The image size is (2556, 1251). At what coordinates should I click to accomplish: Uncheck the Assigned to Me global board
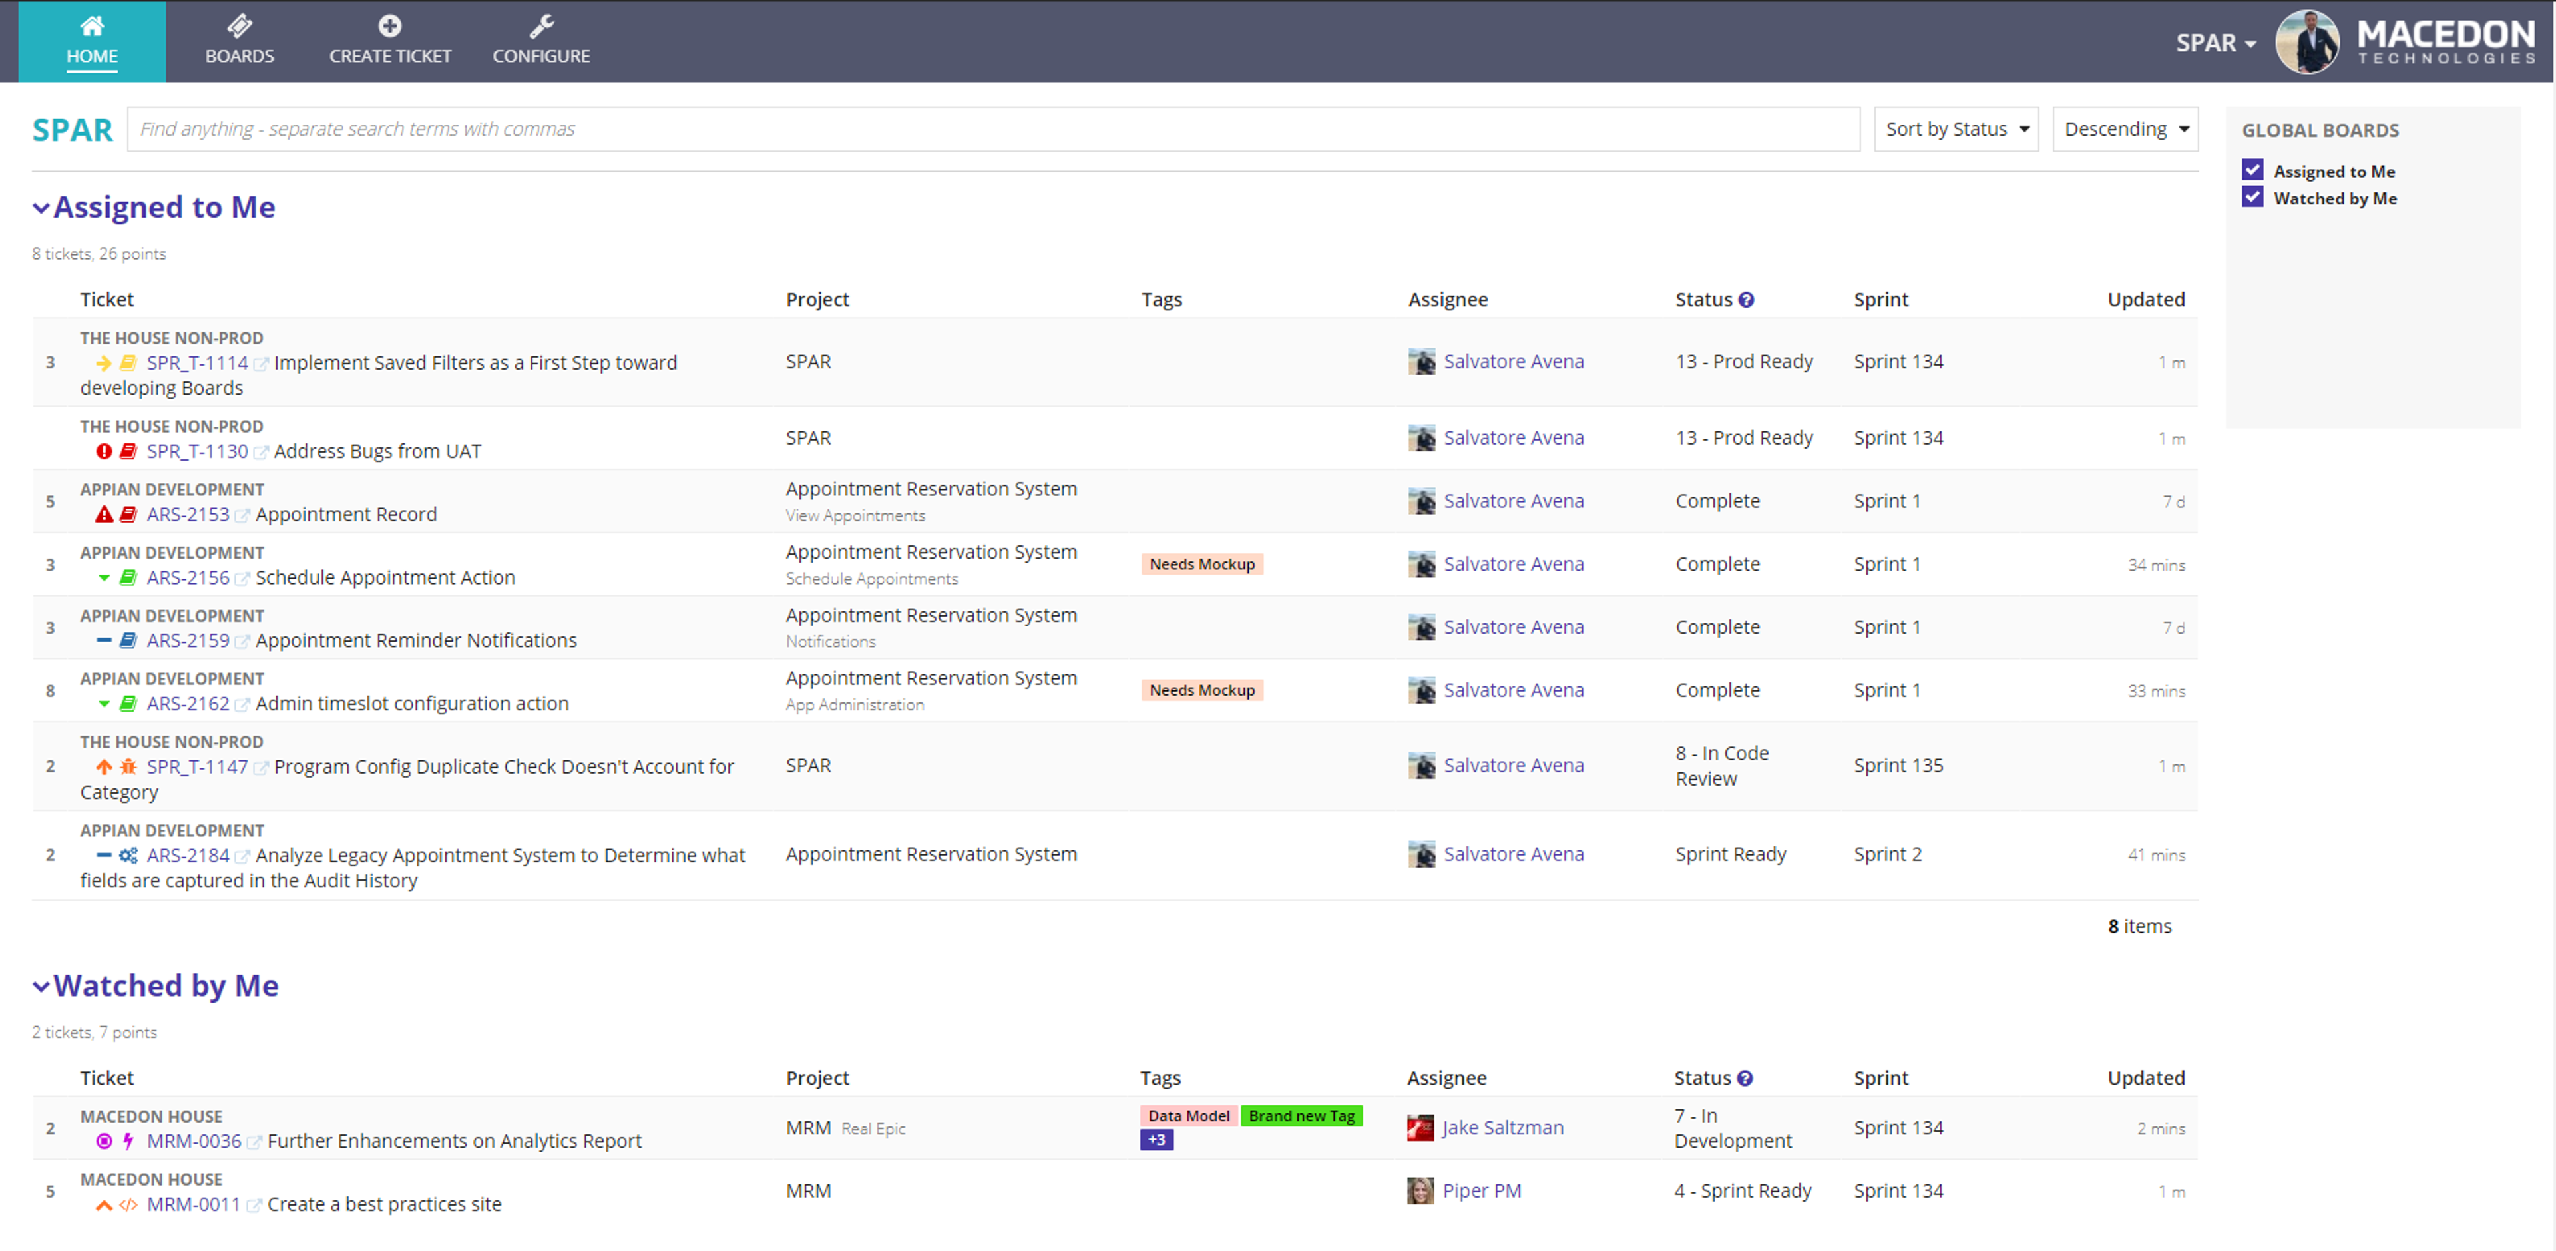[x=2252, y=170]
